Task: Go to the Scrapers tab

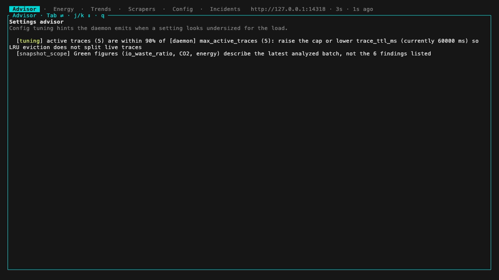Action: click(x=142, y=9)
